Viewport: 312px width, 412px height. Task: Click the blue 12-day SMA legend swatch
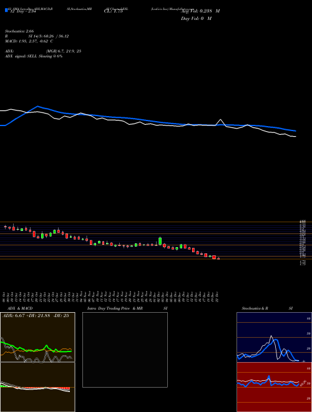[6, 10]
